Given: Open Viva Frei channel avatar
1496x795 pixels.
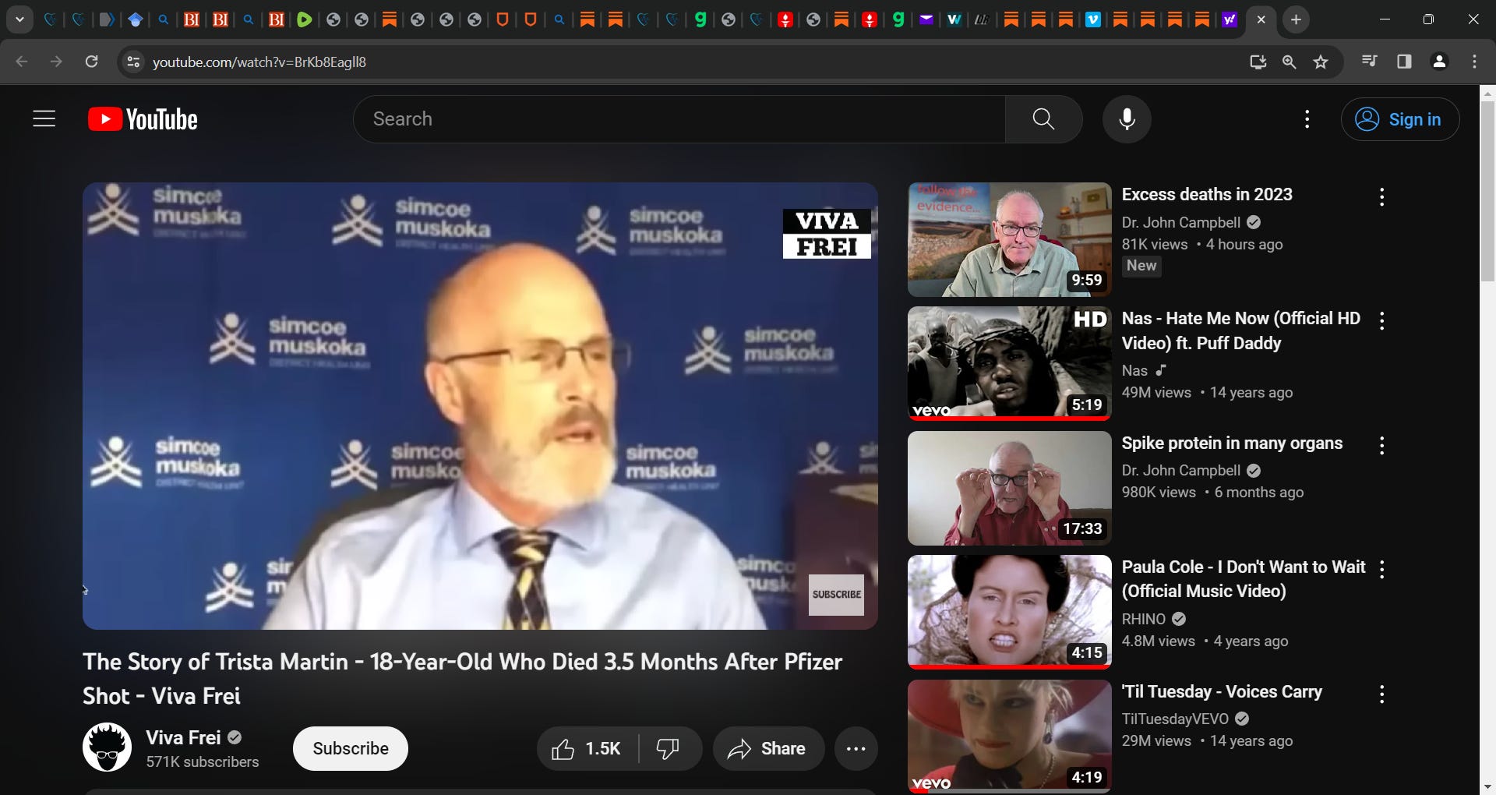Looking at the screenshot, I should pyautogui.click(x=107, y=747).
